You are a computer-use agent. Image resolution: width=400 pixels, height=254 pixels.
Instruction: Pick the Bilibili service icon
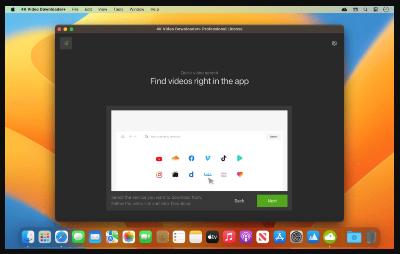208,174
